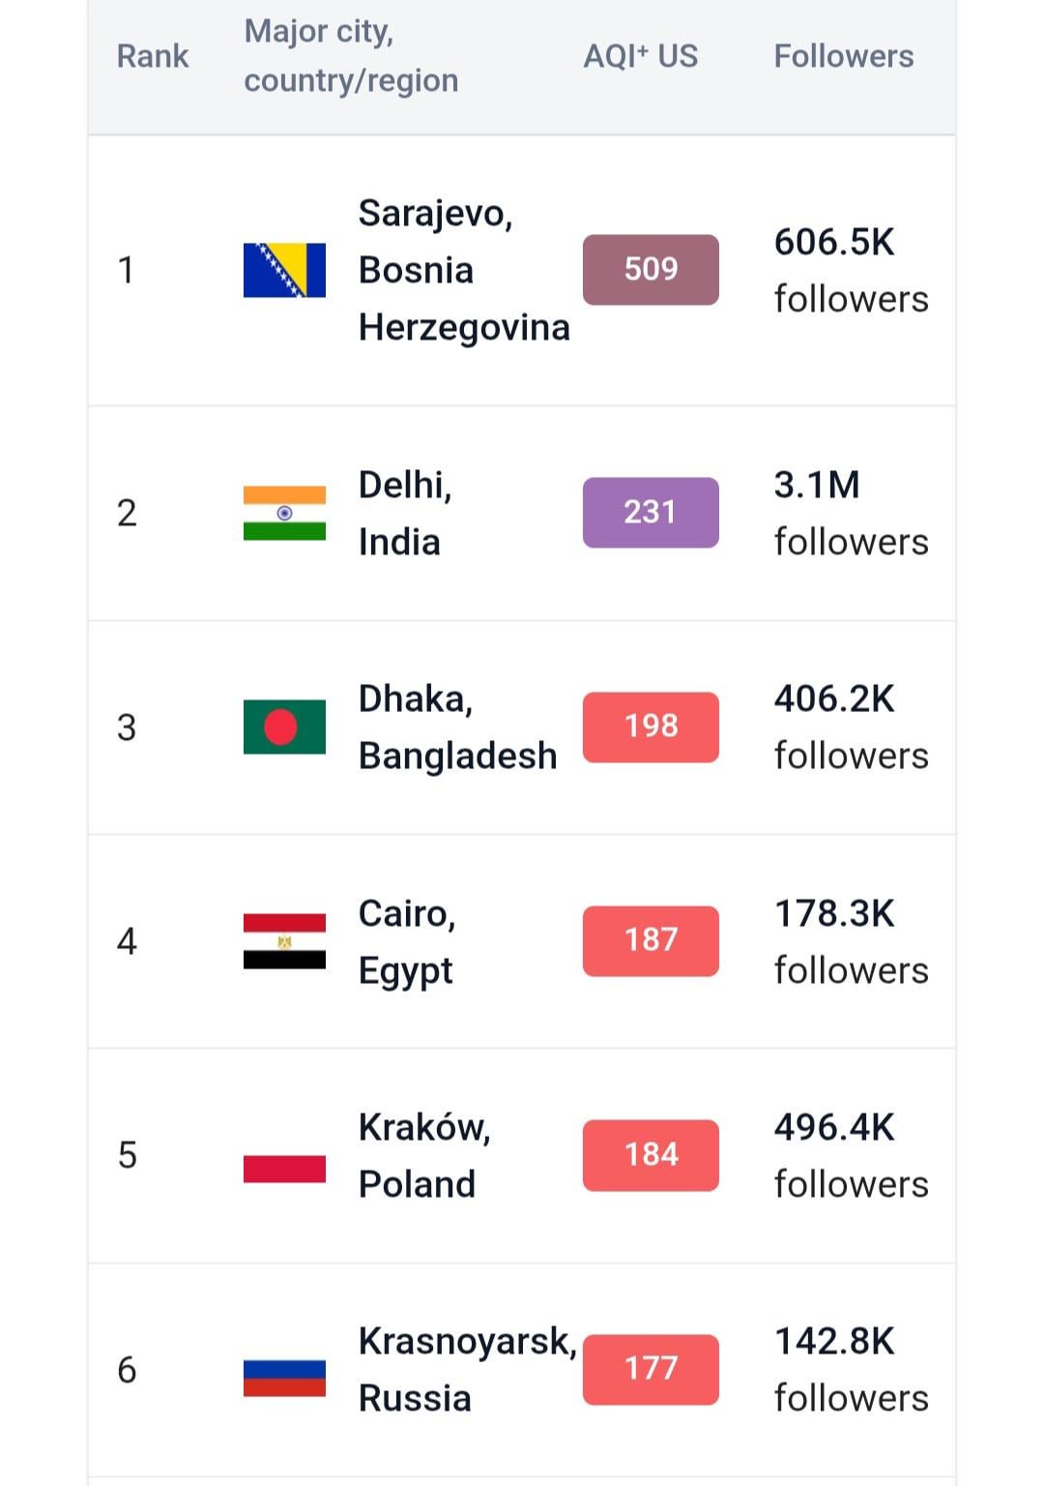Click the 177 AQI badge for Krasnoyarsk
Viewport: 1044px width, 1486px height.
tap(651, 1369)
